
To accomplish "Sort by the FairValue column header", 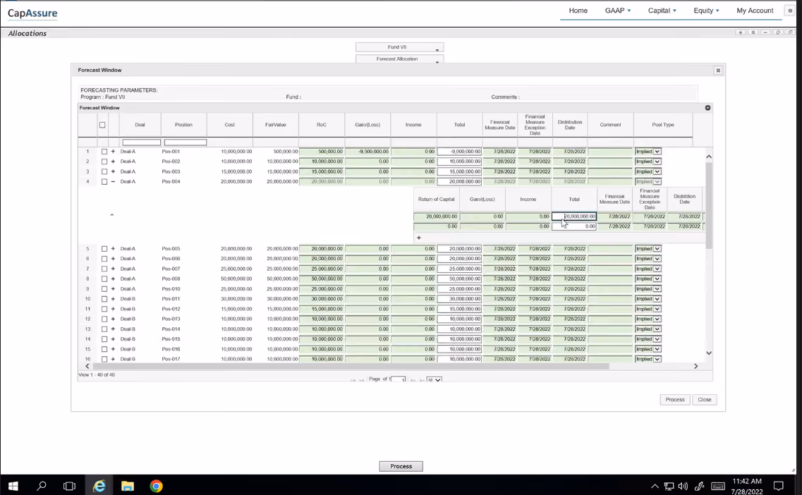I will point(276,125).
